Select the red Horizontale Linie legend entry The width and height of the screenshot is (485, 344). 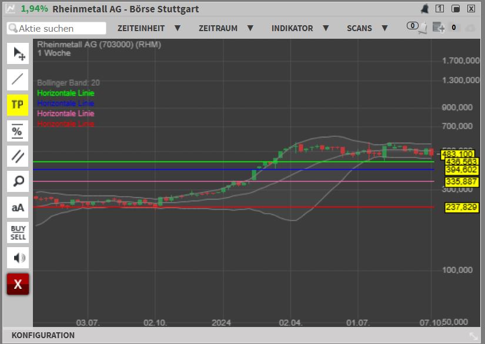pos(66,123)
